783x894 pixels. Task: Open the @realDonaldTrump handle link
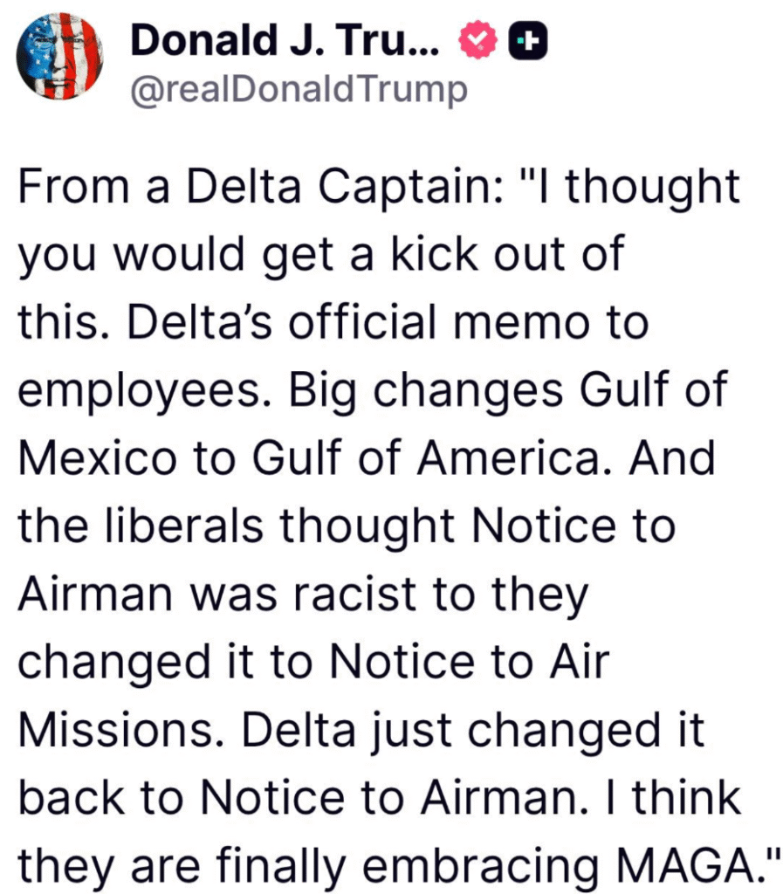[x=299, y=90]
